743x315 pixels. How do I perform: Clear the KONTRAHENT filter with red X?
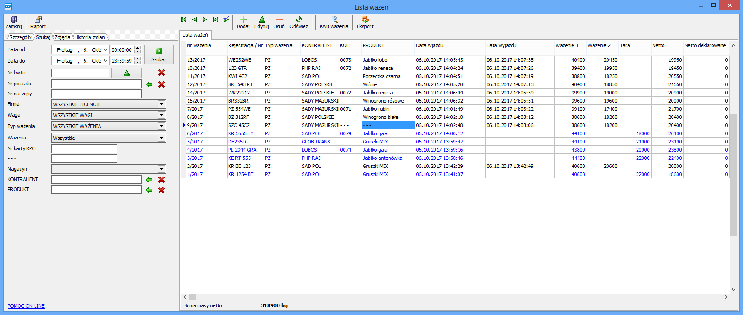coord(161,180)
